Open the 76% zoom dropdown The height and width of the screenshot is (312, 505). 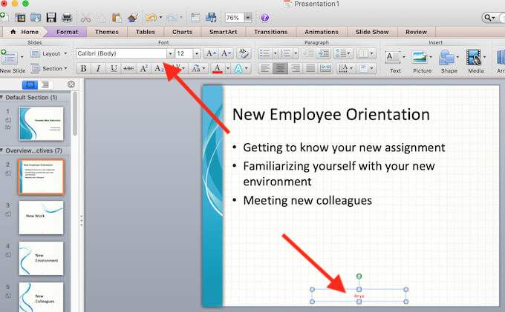coord(247,18)
